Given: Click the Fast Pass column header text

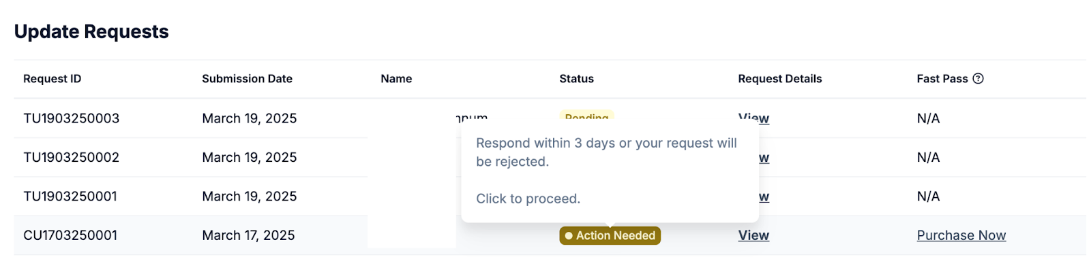Looking at the screenshot, I should 942,79.
